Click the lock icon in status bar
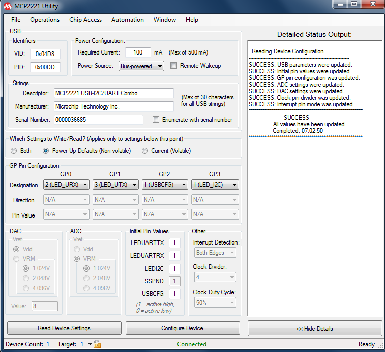 click(97, 344)
